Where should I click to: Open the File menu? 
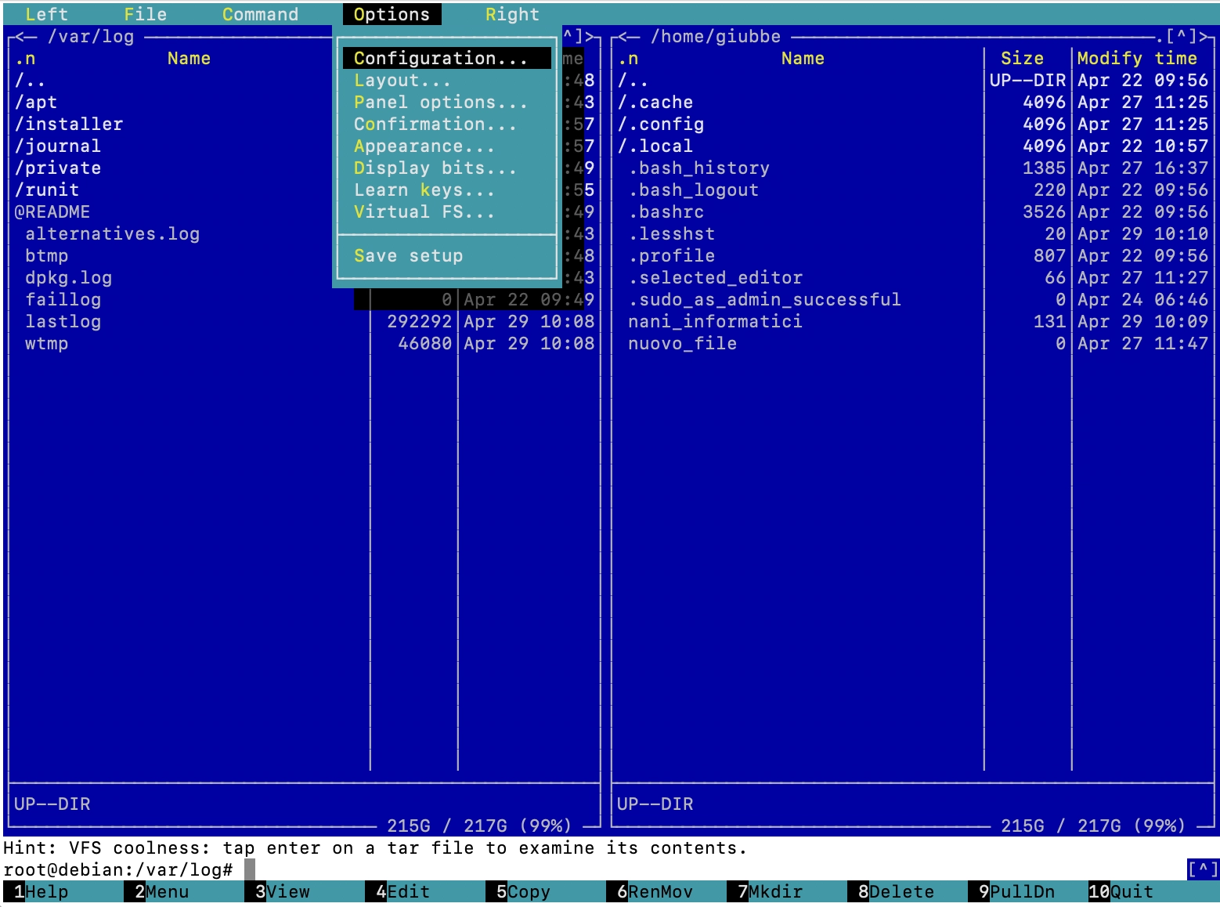point(145,14)
